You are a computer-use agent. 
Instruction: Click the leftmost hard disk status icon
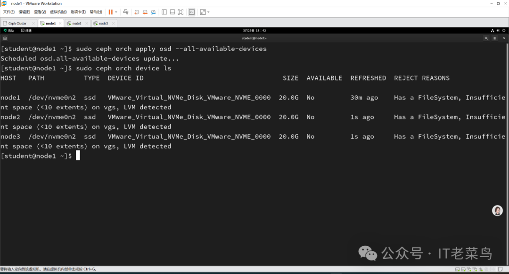(457, 269)
